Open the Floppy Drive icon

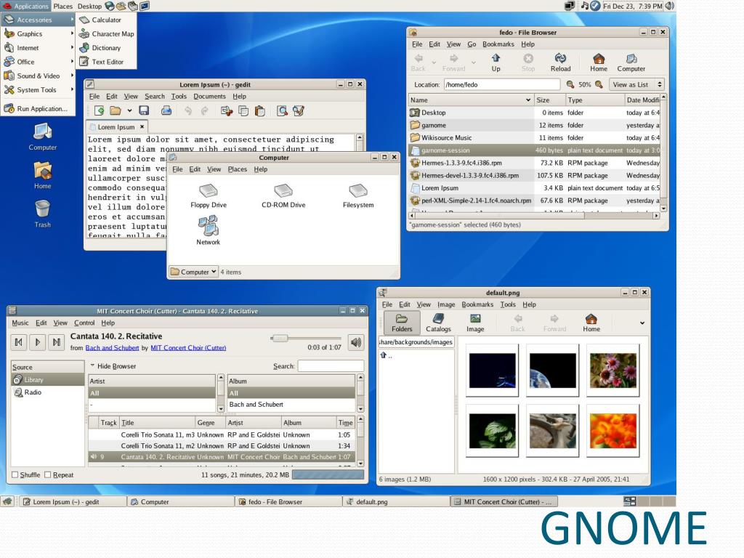point(209,195)
